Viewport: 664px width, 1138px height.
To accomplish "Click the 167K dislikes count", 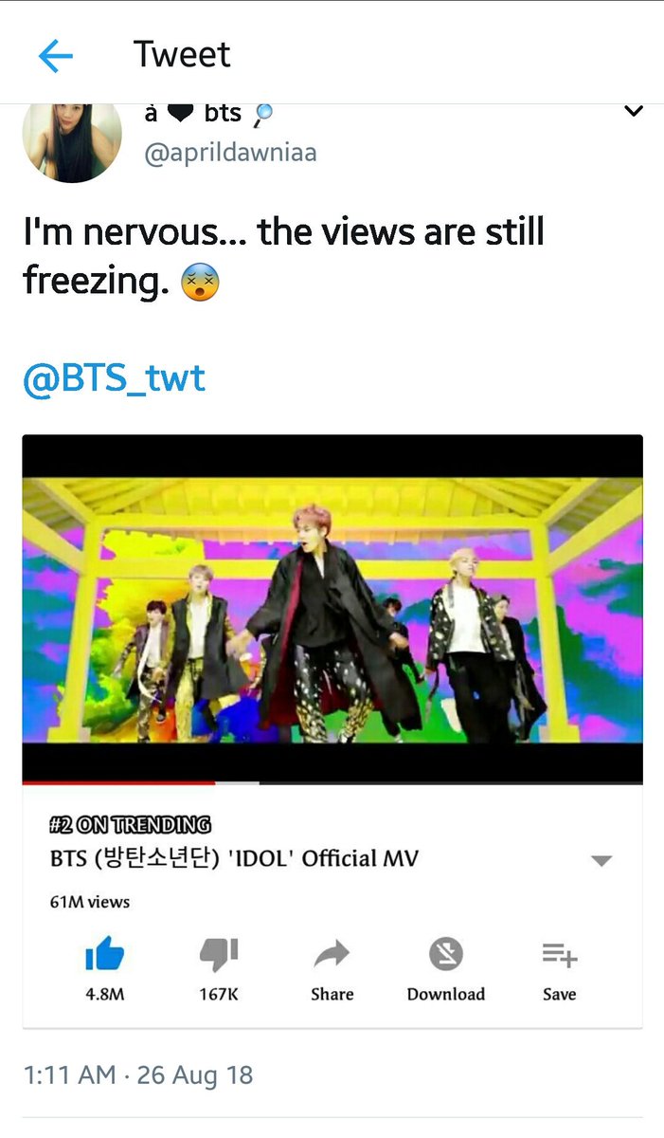I will (x=219, y=995).
